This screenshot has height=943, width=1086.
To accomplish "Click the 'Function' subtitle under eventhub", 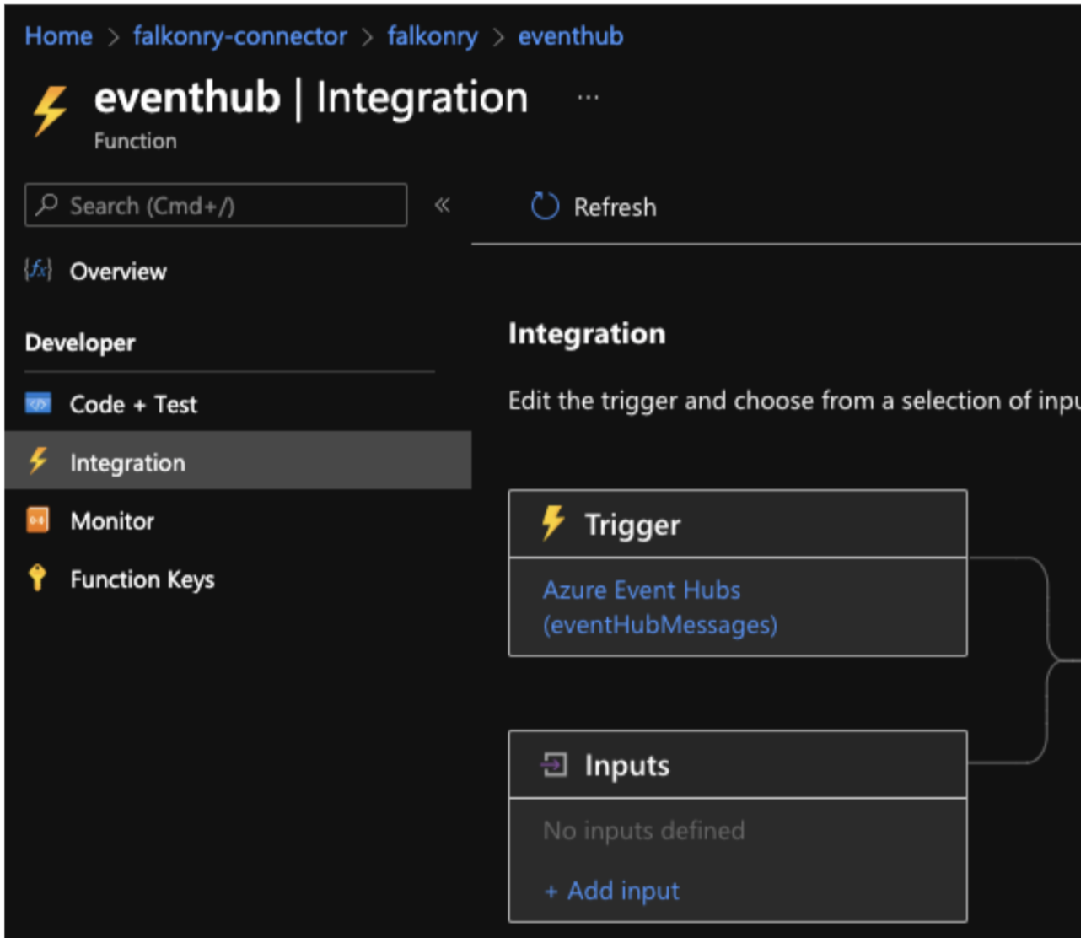I will [x=136, y=141].
